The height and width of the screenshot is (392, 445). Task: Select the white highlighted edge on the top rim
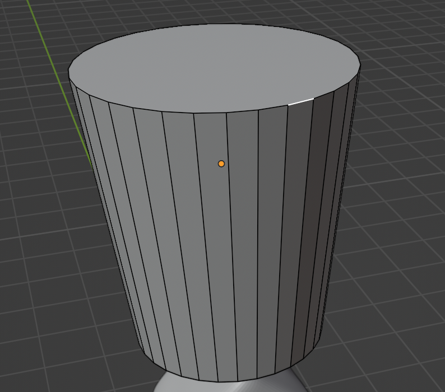coord(300,101)
